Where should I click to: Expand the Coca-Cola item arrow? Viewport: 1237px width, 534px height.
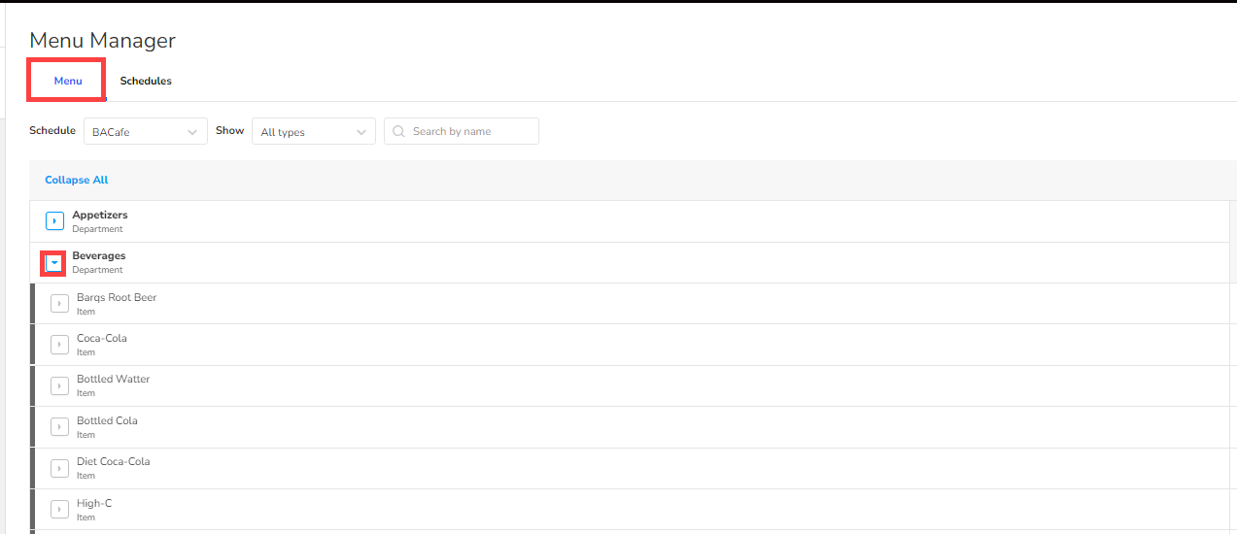point(59,345)
